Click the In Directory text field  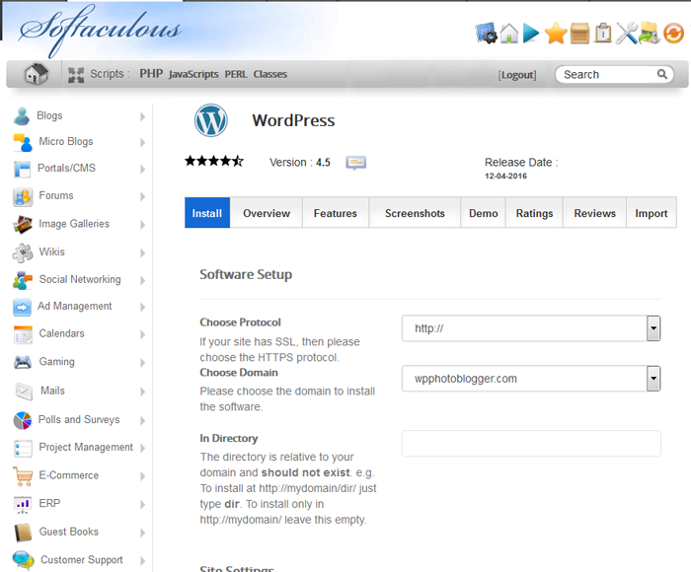(x=531, y=443)
